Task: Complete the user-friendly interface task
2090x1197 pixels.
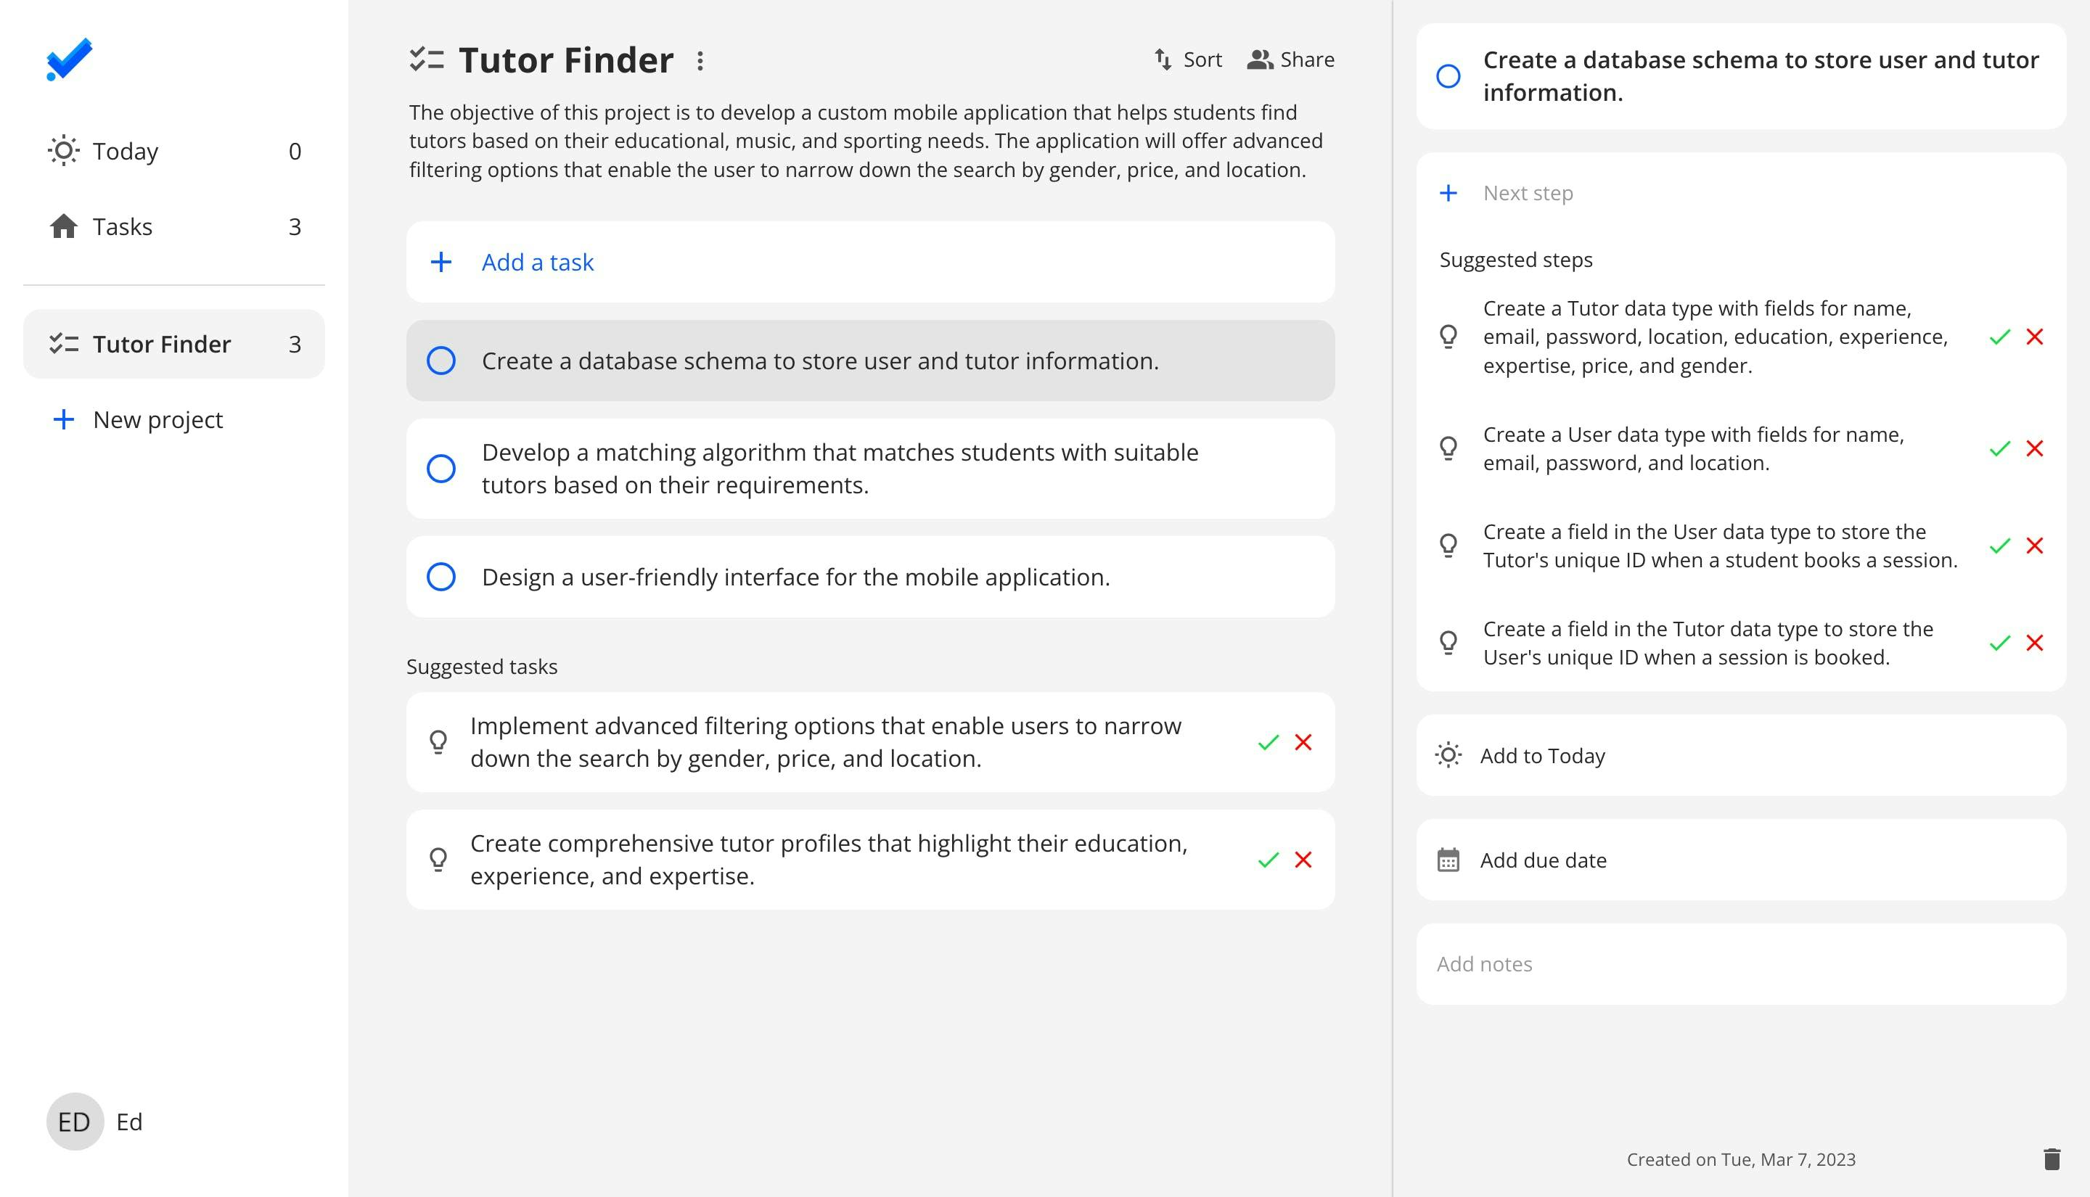Action: [x=440, y=576]
